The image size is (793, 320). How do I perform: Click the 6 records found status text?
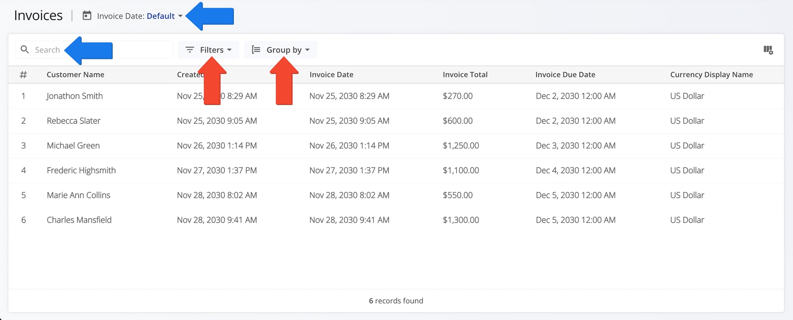(x=396, y=301)
